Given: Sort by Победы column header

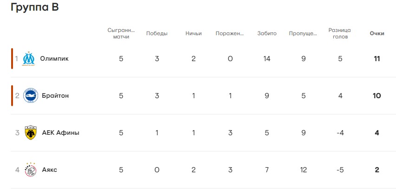Looking at the screenshot, I should pos(157,33).
